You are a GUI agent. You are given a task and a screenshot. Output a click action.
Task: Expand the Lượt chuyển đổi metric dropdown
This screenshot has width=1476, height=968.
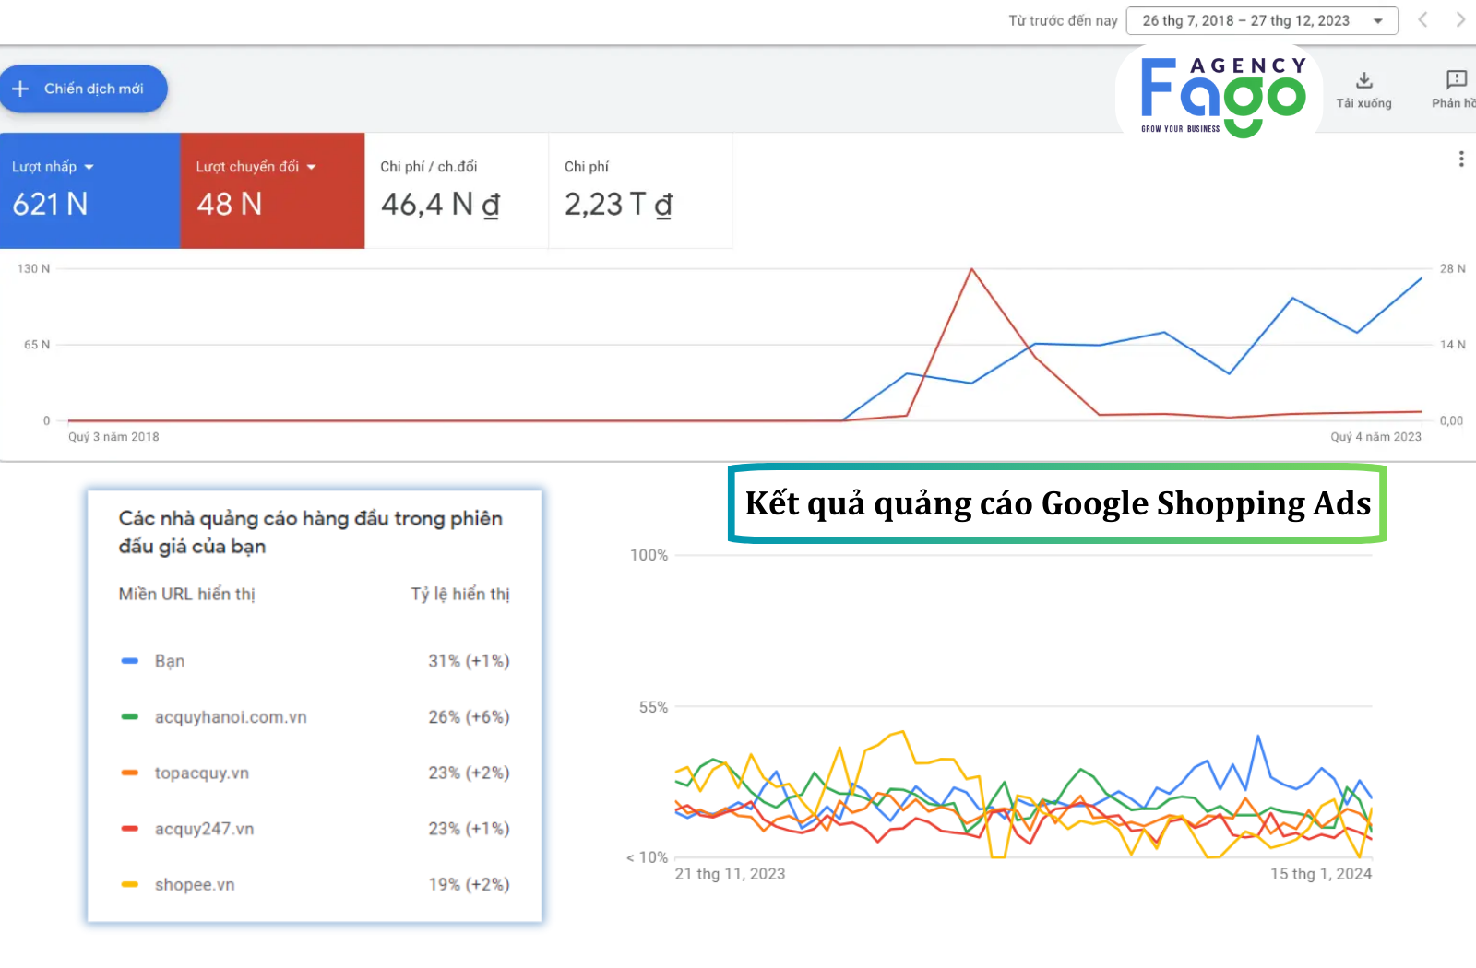point(312,167)
